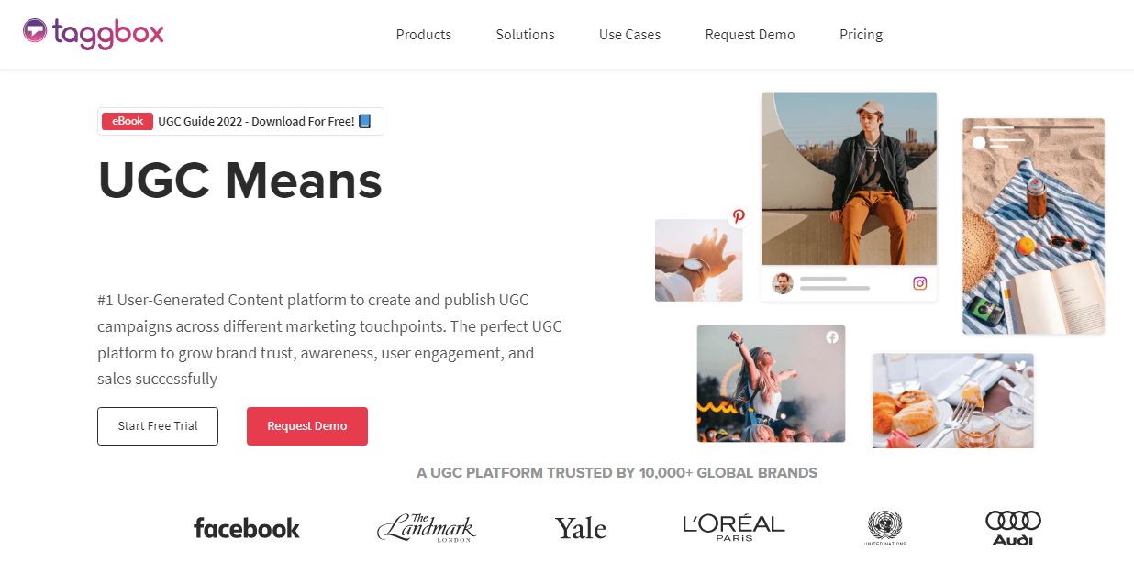Click the Taggbox logo icon

(x=35, y=30)
